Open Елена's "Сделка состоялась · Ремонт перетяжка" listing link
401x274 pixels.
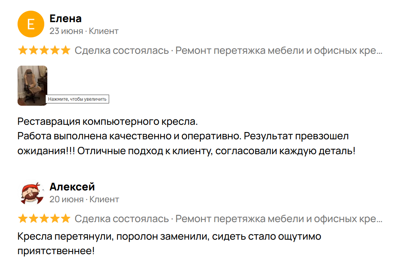228,50
